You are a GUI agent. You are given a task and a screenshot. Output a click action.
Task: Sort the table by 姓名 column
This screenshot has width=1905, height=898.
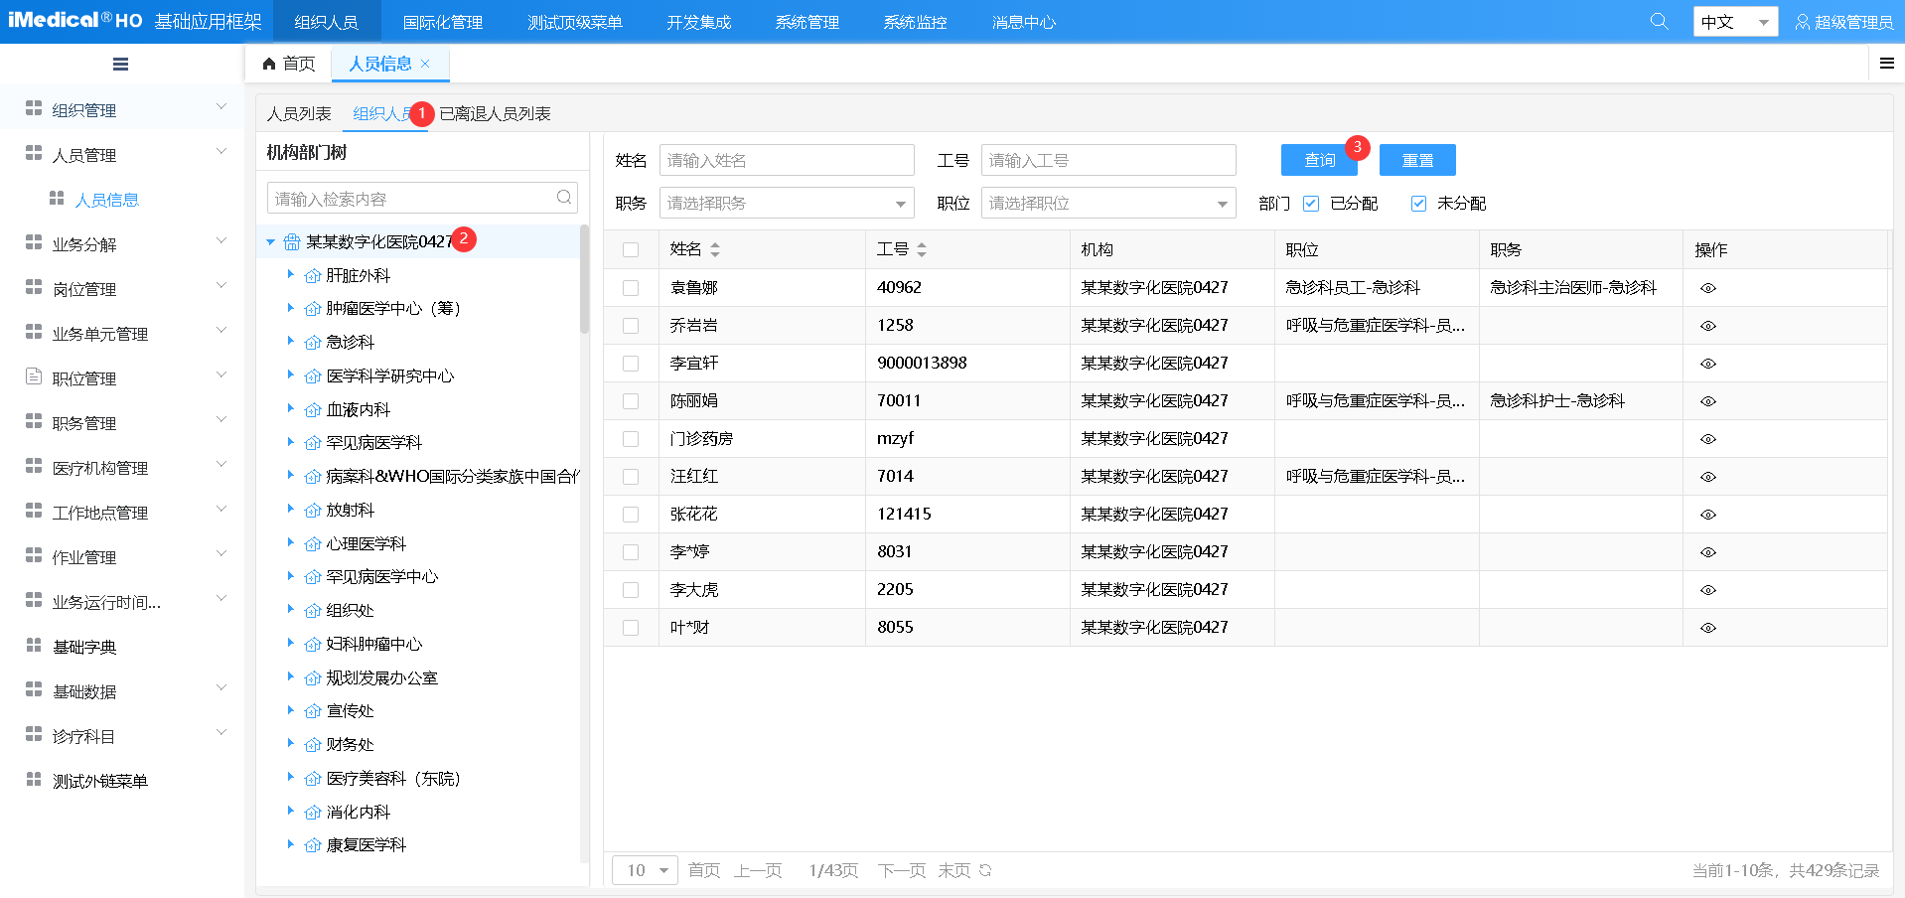pos(714,249)
